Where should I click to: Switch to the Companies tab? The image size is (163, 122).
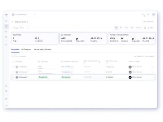[15, 49]
